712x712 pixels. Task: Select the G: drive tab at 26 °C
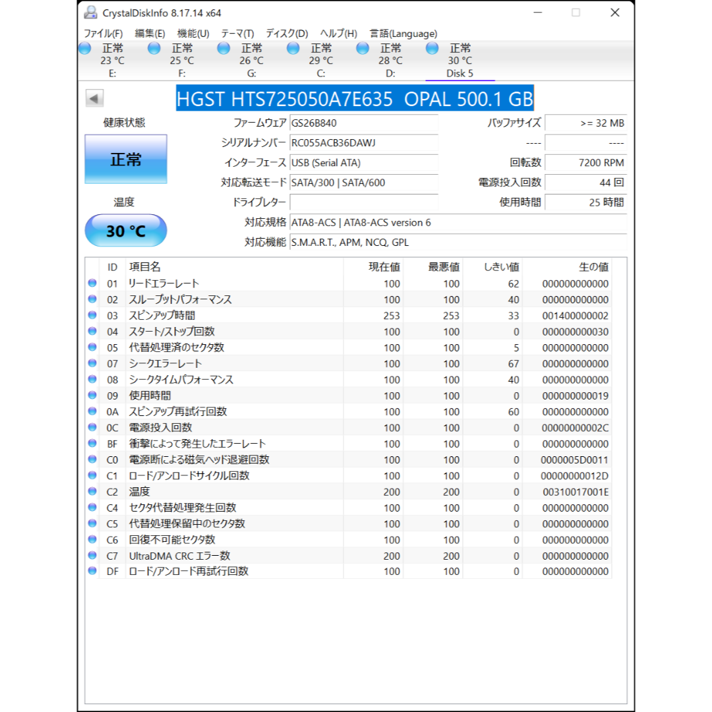251,61
